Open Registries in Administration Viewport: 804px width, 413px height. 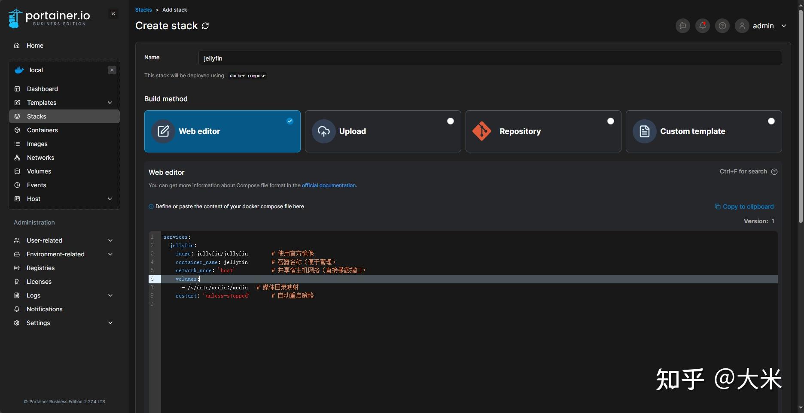(x=64, y=268)
